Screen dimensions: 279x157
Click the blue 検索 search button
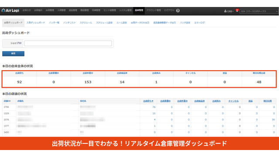coord(14,54)
